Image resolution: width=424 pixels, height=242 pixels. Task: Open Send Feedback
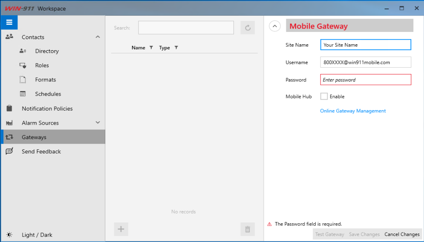coord(41,151)
